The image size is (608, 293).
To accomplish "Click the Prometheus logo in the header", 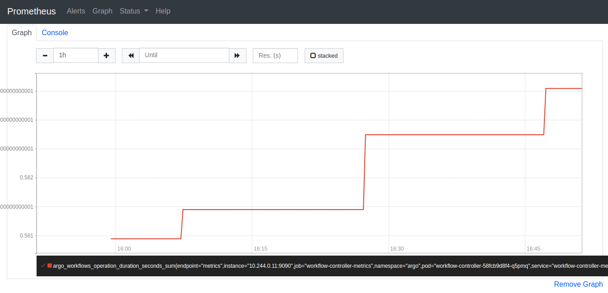I will point(31,11).
